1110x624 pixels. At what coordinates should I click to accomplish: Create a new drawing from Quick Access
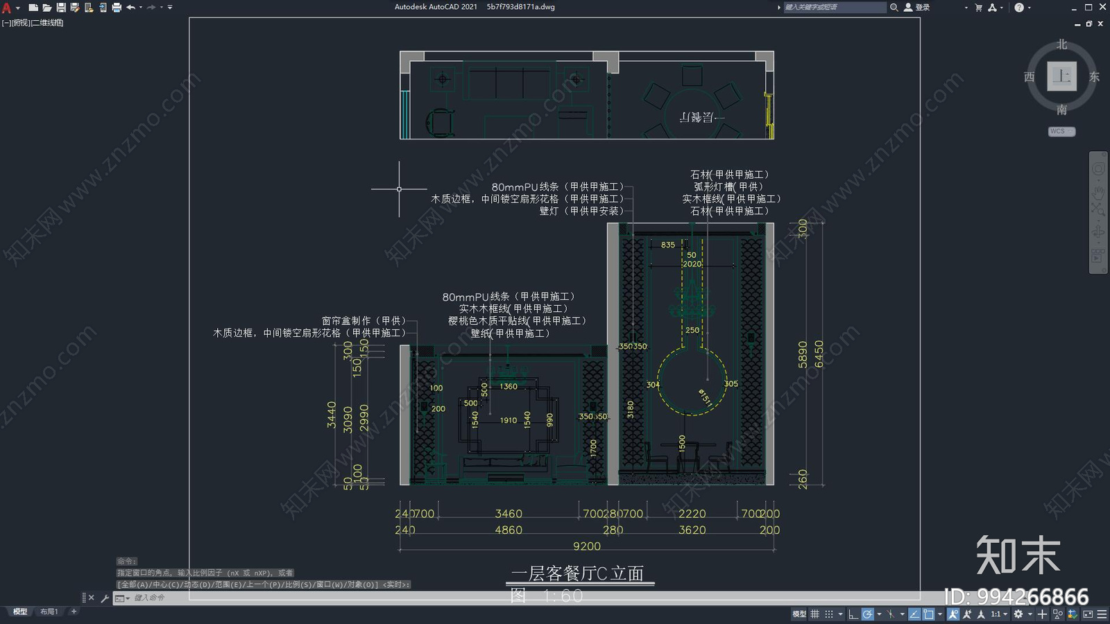click(x=33, y=8)
